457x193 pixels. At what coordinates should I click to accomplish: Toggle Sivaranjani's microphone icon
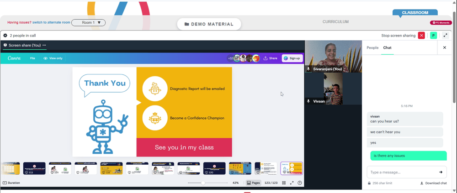click(x=308, y=69)
